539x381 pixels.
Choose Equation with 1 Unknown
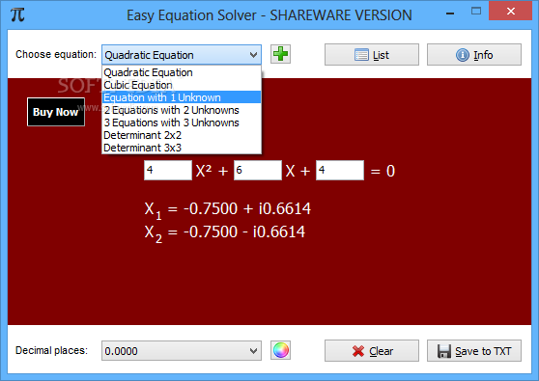point(182,97)
